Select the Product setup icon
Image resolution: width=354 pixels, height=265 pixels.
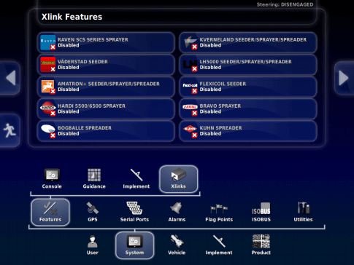(261, 245)
